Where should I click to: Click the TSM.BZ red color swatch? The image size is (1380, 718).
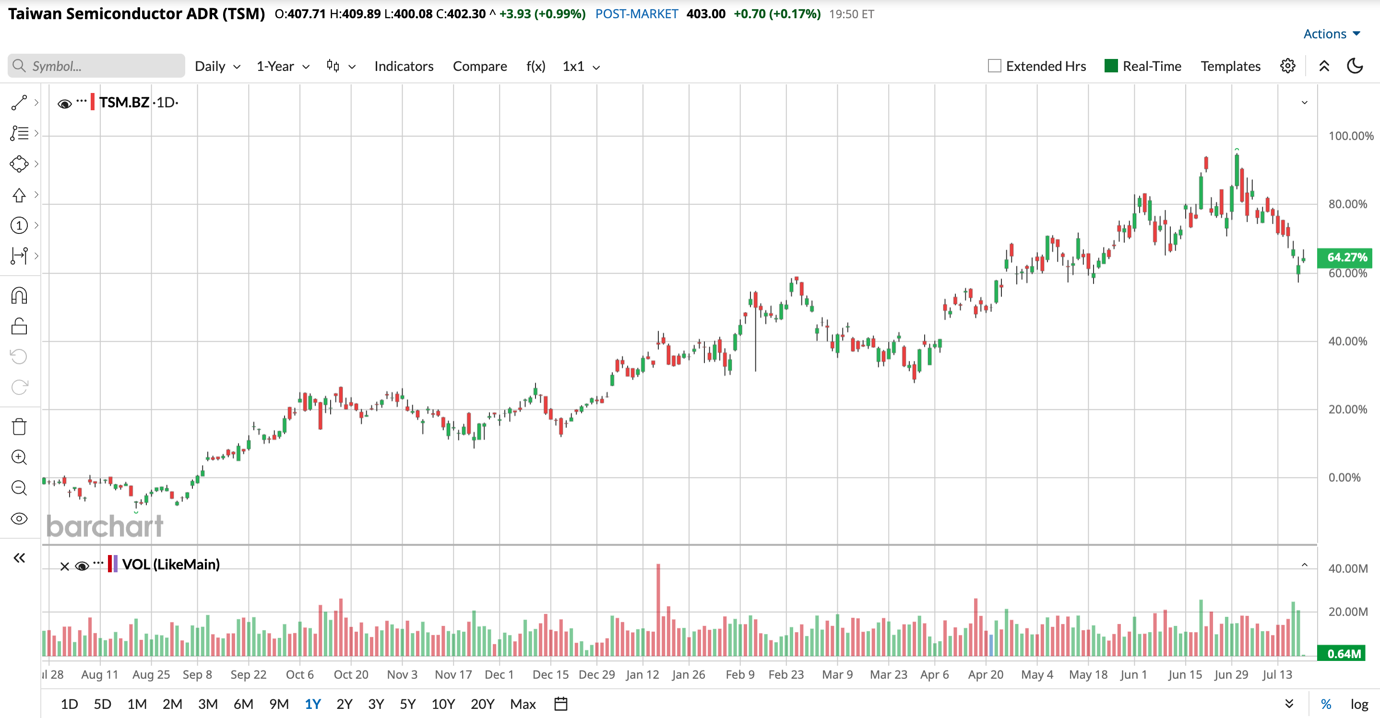(x=92, y=102)
